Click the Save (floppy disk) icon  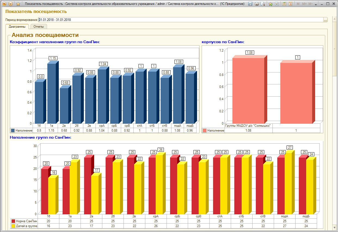pos(250,4)
